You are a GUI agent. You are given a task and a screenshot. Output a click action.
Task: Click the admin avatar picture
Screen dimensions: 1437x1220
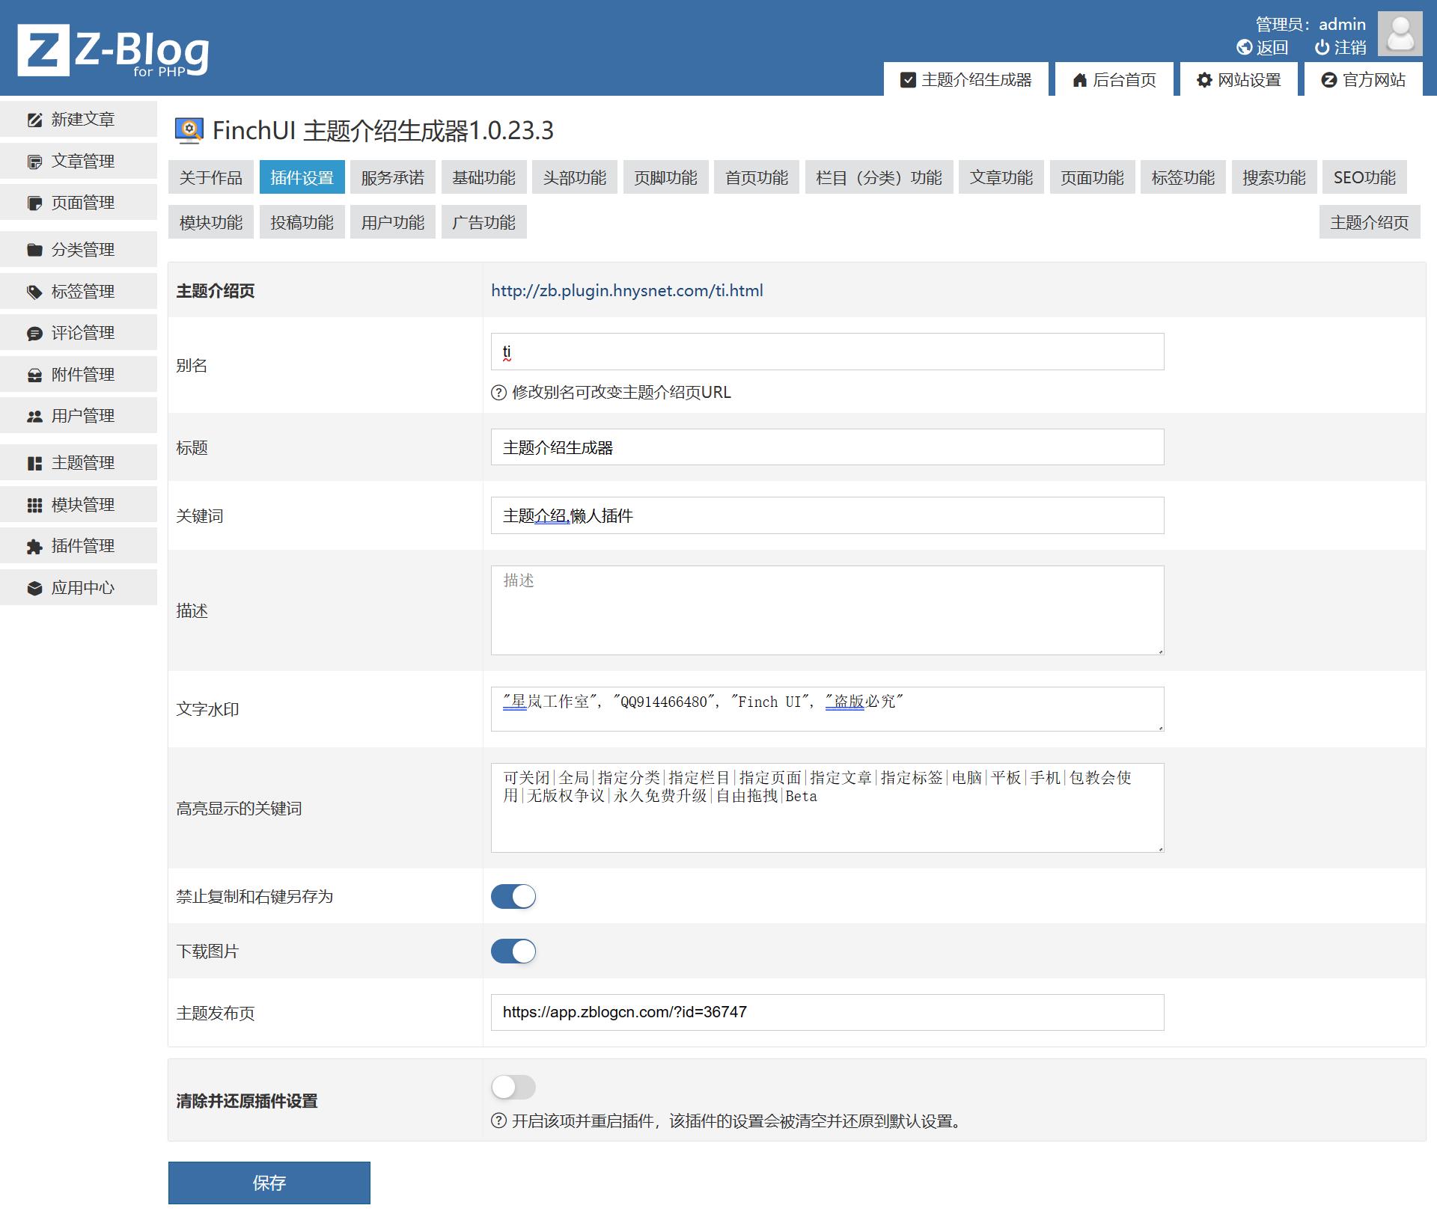click(1400, 34)
